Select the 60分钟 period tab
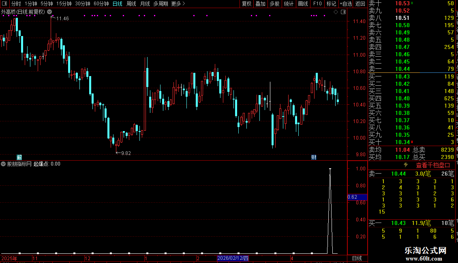 pyautogui.click(x=101, y=4)
